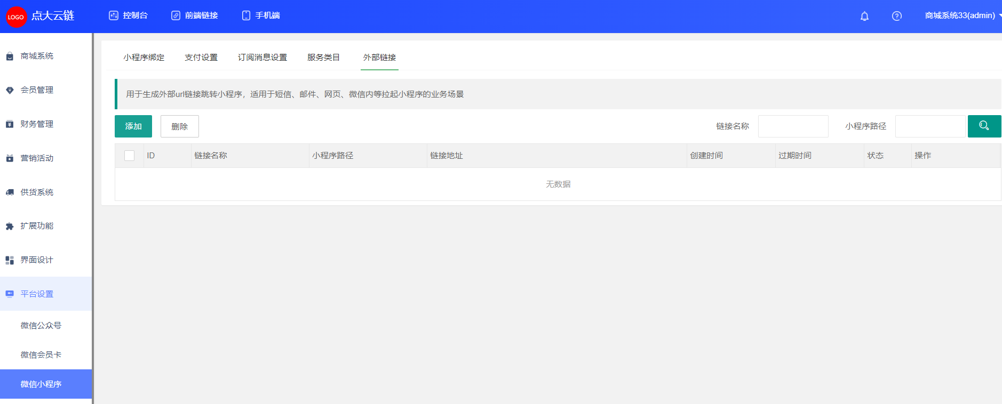Image resolution: width=1002 pixels, height=404 pixels.
Task: Click the green search magnifier button
Action: point(984,126)
